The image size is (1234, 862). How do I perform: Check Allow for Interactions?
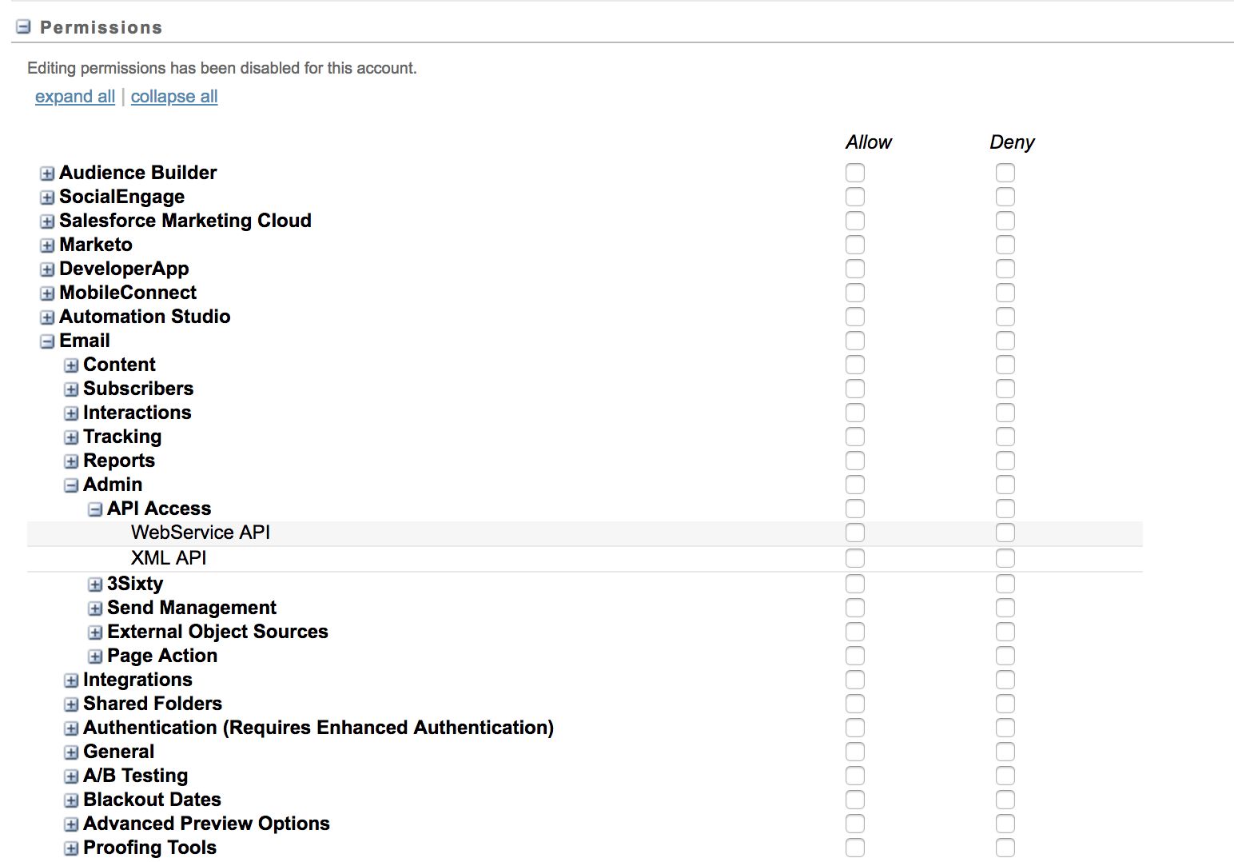(x=855, y=413)
